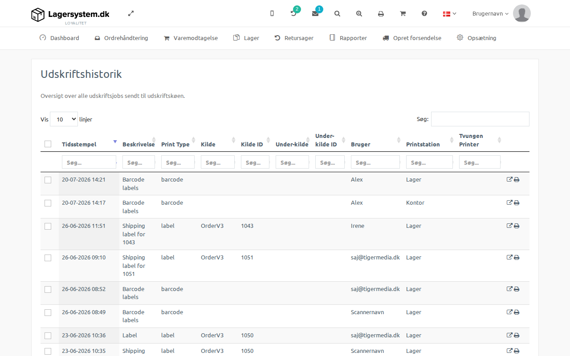Open the rows-per-page dropdown showing 10
Viewport: 570px width, 356px height.
pyautogui.click(x=64, y=119)
